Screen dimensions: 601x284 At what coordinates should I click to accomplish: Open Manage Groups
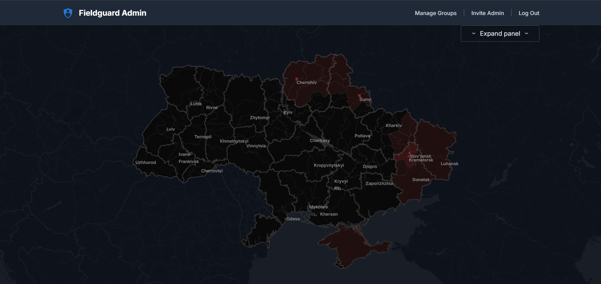point(435,13)
